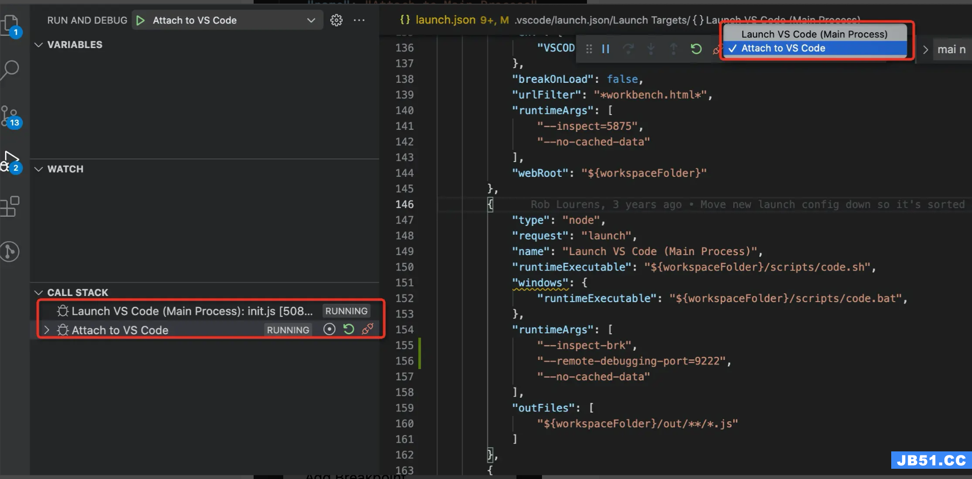Click "Launch VS Code (Main Process)" name value
Image resolution: width=972 pixels, height=479 pixels.
659,252
